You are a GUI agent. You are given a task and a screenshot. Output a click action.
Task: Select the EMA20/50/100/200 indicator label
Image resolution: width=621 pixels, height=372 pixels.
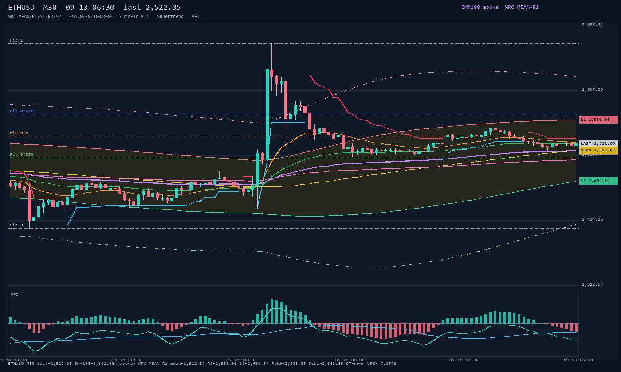click(x=90, y=17)
